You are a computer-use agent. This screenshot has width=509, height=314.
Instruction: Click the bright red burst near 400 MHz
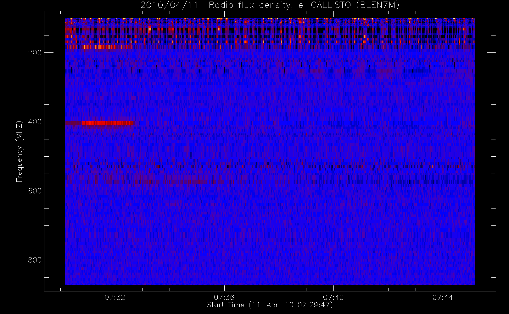tap(108, 123)
